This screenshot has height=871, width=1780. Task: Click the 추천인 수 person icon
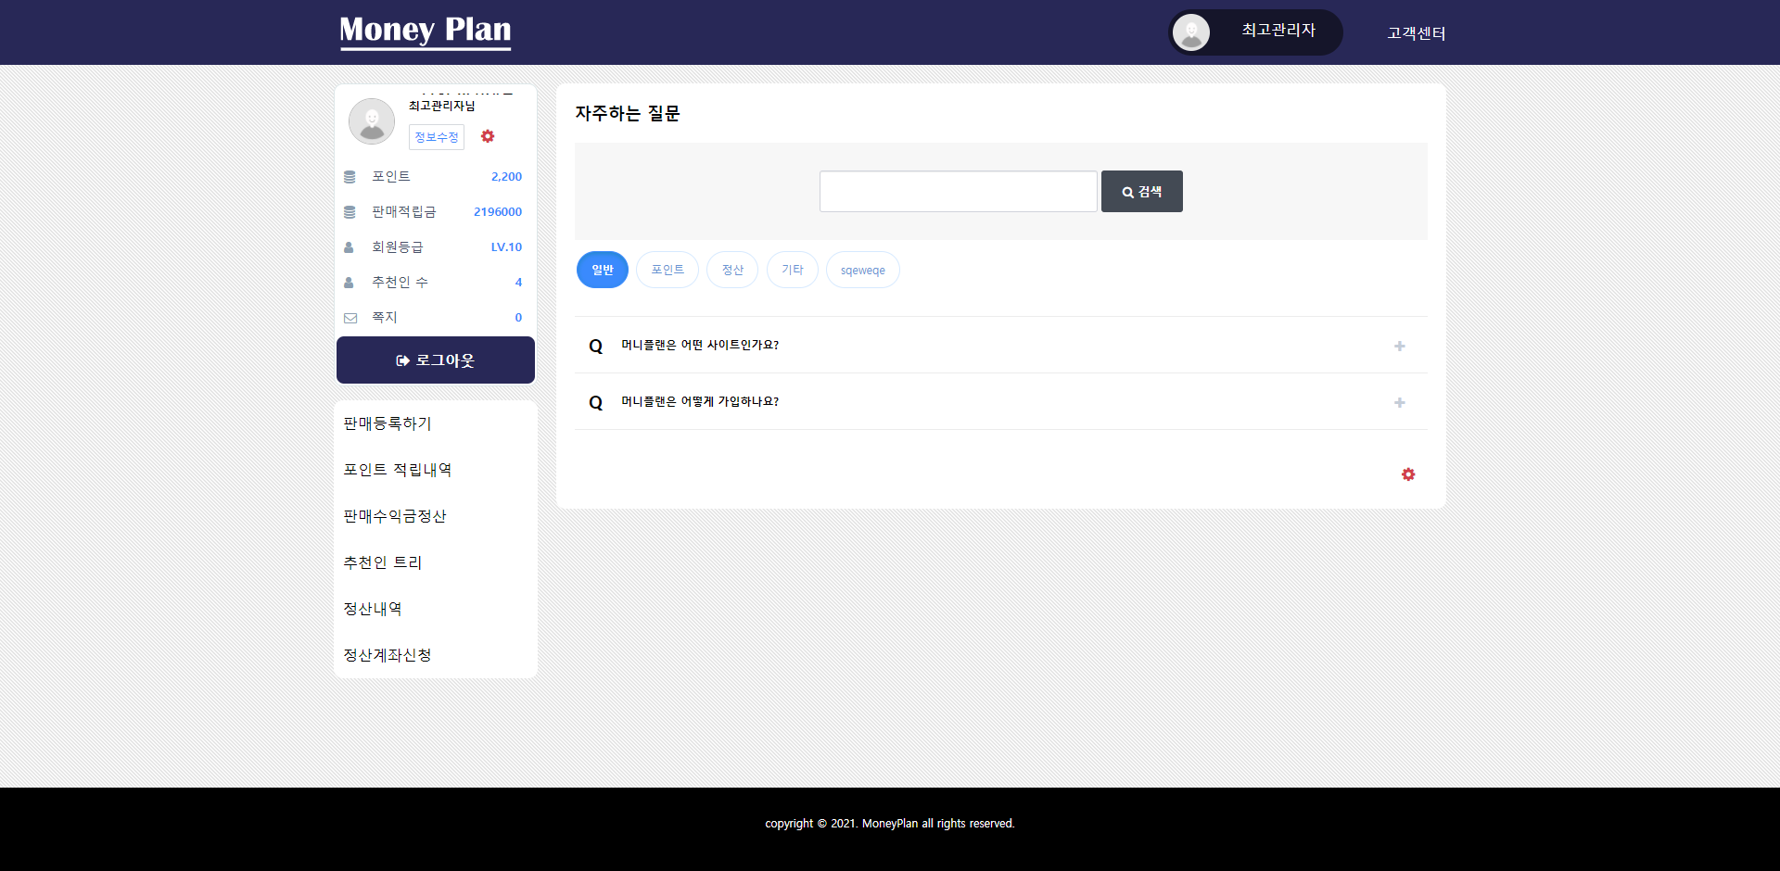coord(350,283)
